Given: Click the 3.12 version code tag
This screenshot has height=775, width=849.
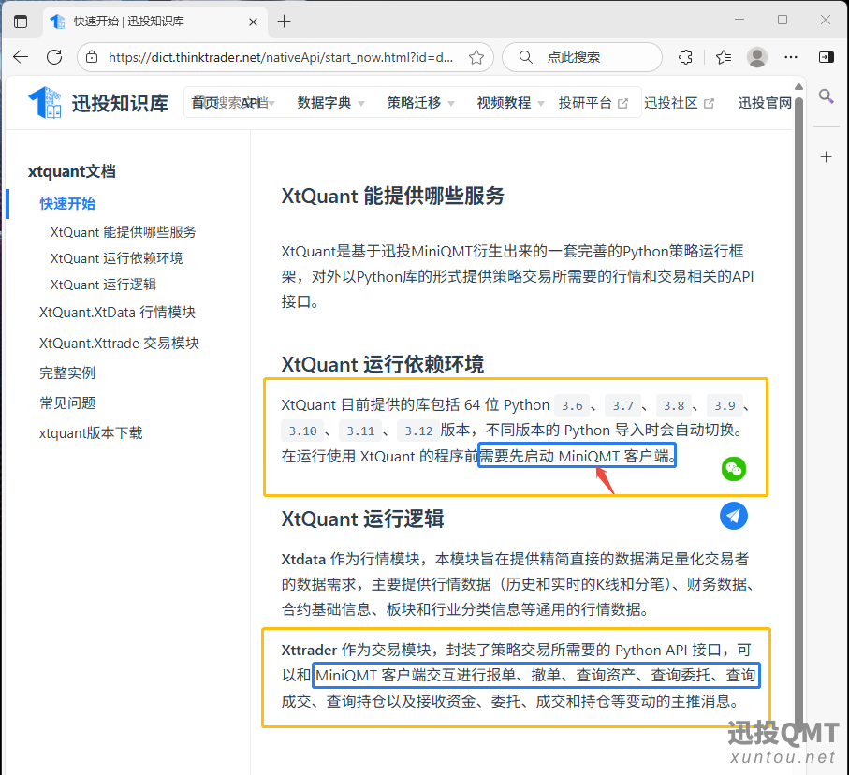Looking at the screenshot, I should coord(418,431).
